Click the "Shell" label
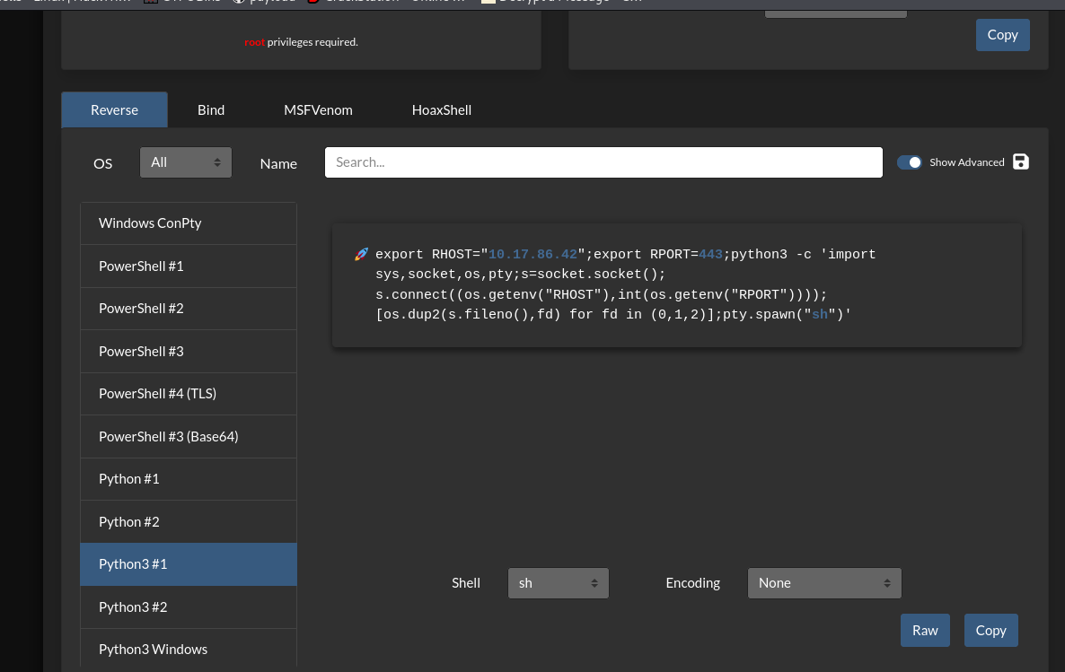 click(x=466, y=583)
